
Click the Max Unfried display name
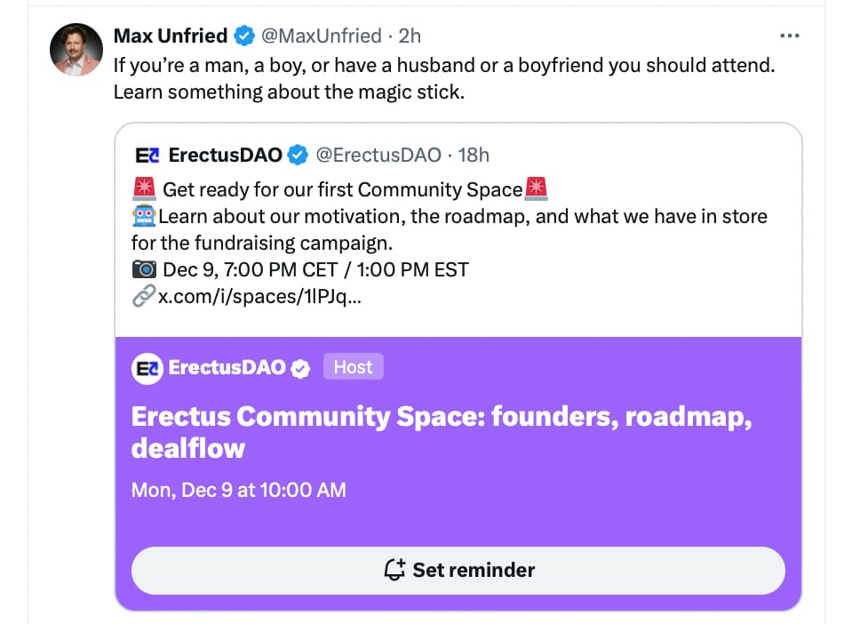(x=171, y=36)
